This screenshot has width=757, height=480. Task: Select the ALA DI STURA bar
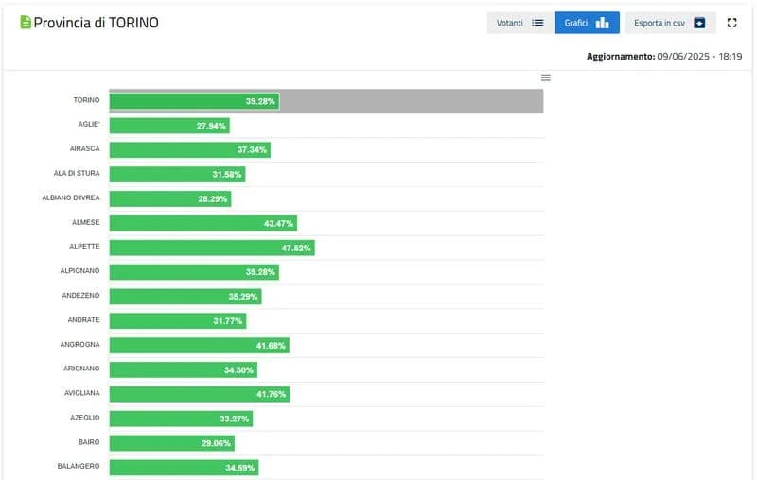(177, 174)
